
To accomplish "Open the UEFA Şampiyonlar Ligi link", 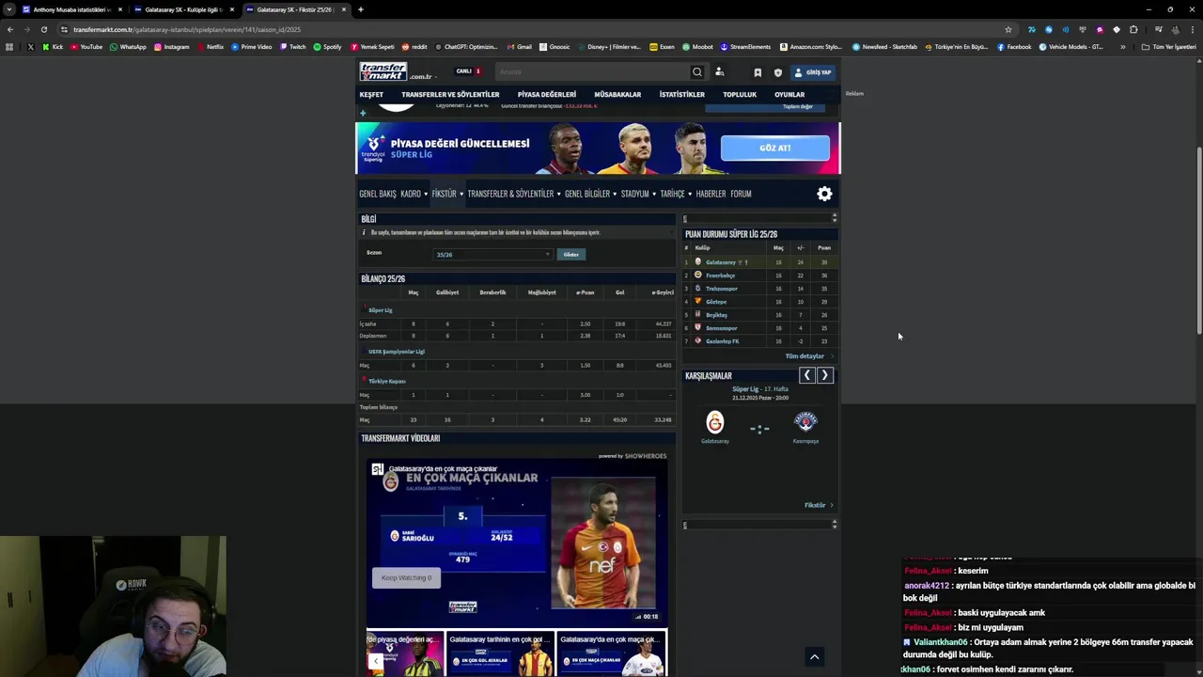I will pyautogui.click(x=397, y=352).
